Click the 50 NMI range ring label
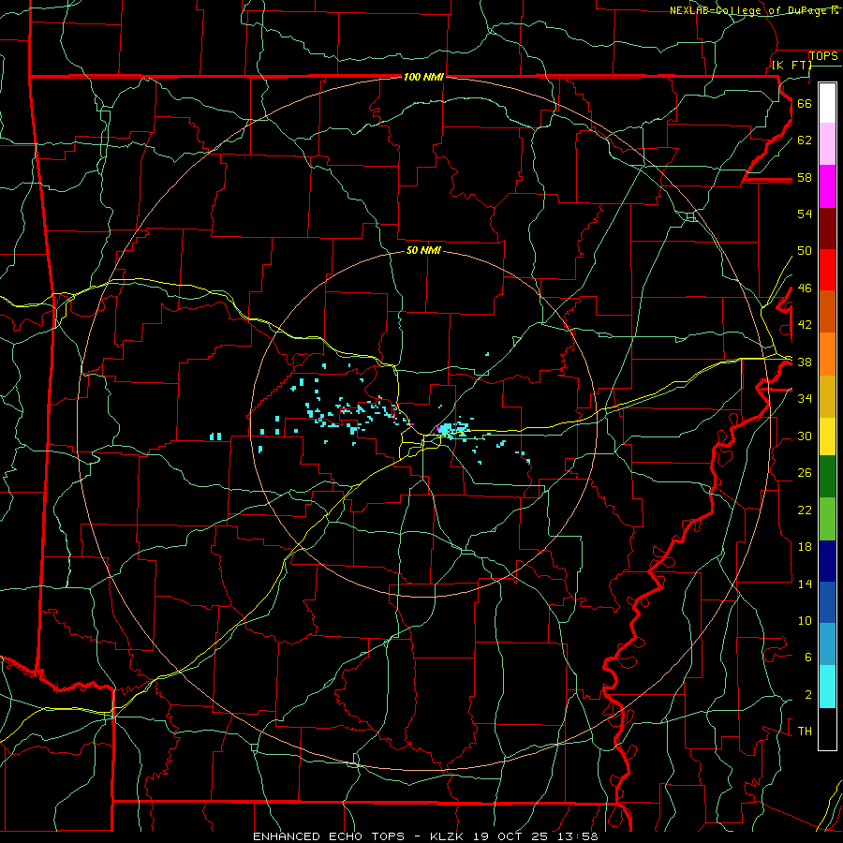843x843 pixels. [423, 250]
